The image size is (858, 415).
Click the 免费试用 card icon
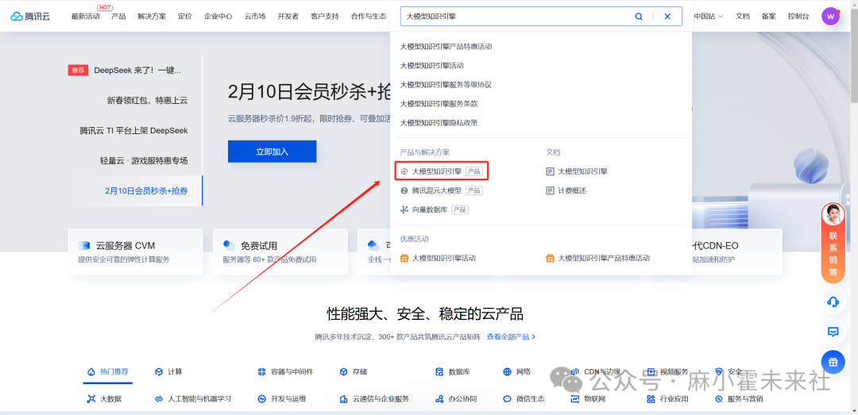coord(230,245)
